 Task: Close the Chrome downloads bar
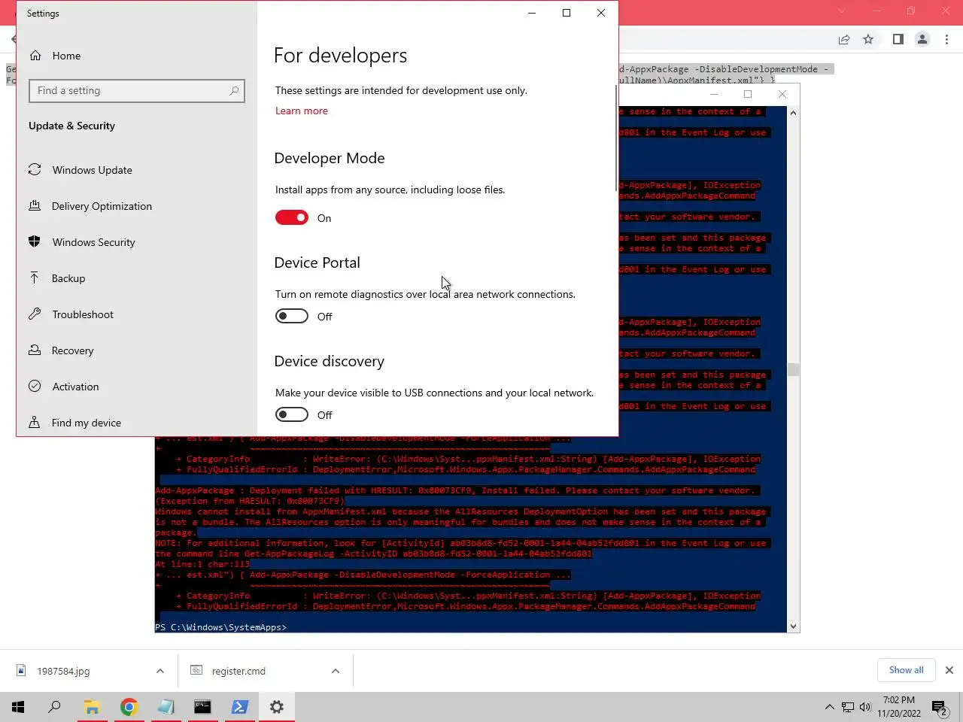coord(949,670)
